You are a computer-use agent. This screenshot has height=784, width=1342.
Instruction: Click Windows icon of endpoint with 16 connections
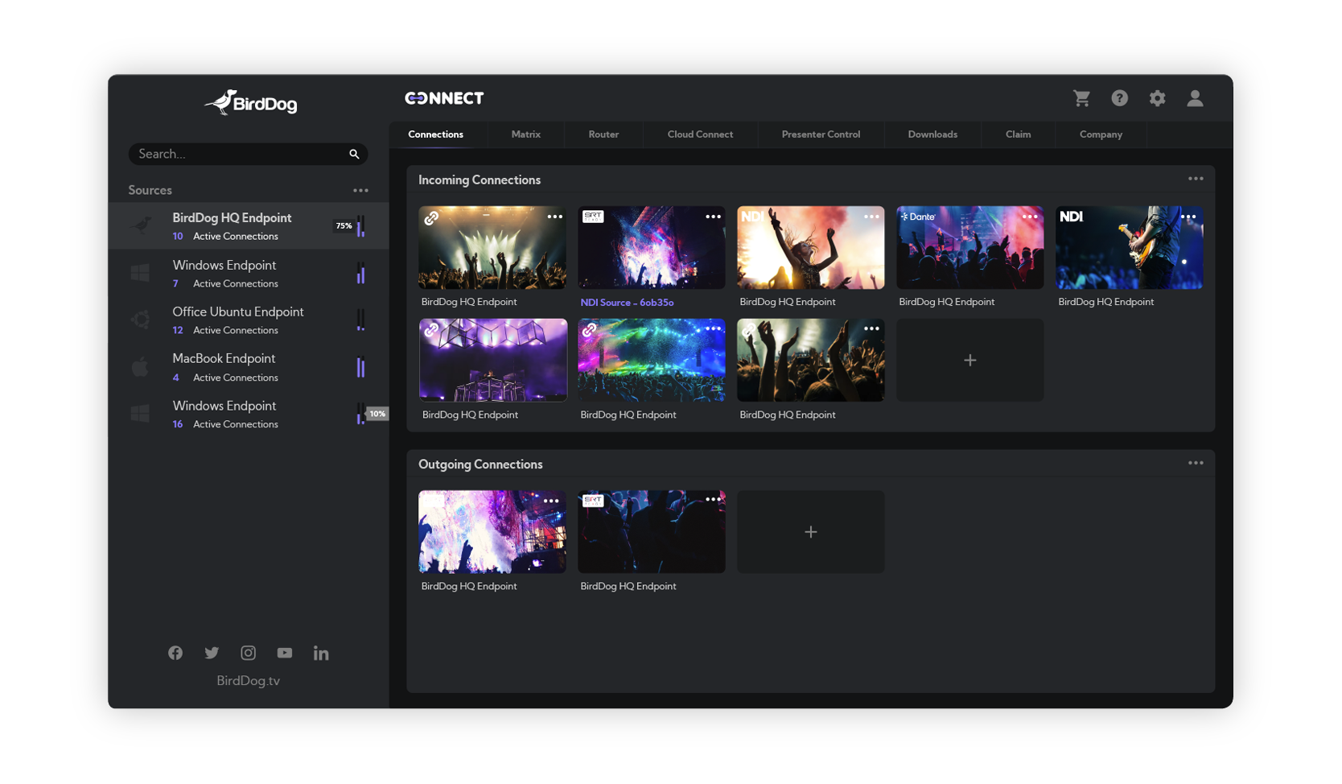140,414
